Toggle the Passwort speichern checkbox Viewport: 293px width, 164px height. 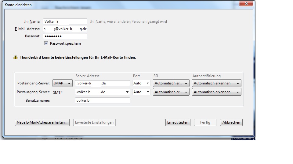pos(46,43)
